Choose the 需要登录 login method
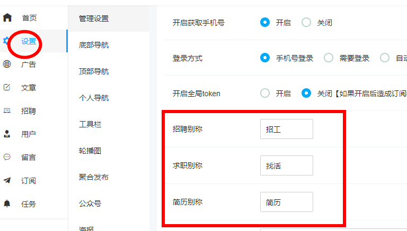The height and width of the screenshot is (231, 407). point(329,58)
